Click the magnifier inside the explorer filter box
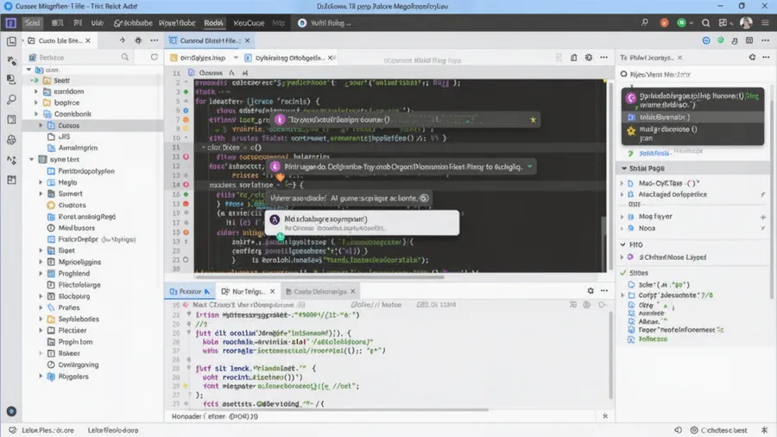 click(125, 58)
